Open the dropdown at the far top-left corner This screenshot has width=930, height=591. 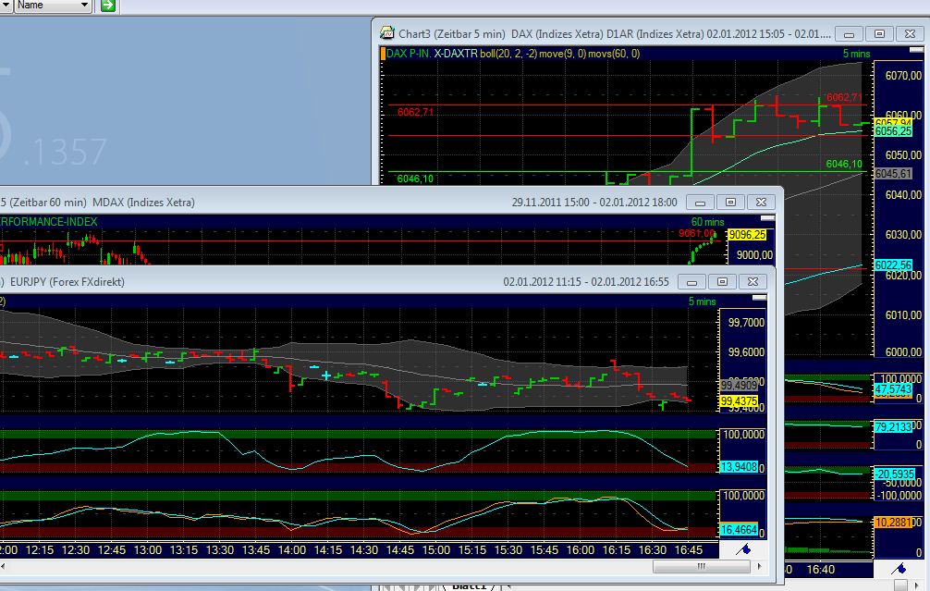(x=6, y=6)
